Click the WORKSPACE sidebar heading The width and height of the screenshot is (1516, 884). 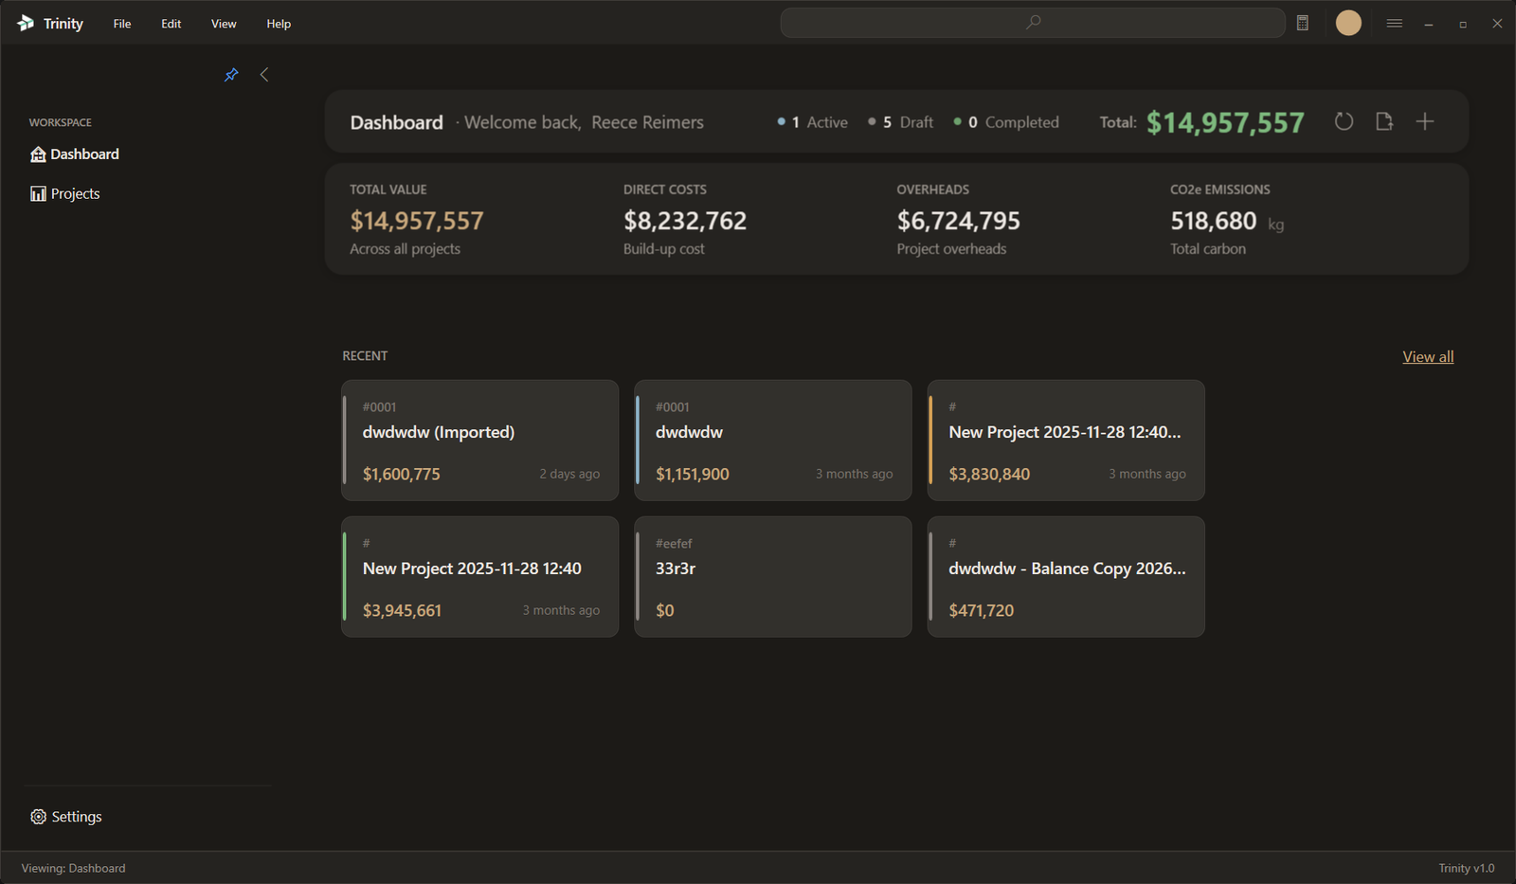(x=61, y=122)
